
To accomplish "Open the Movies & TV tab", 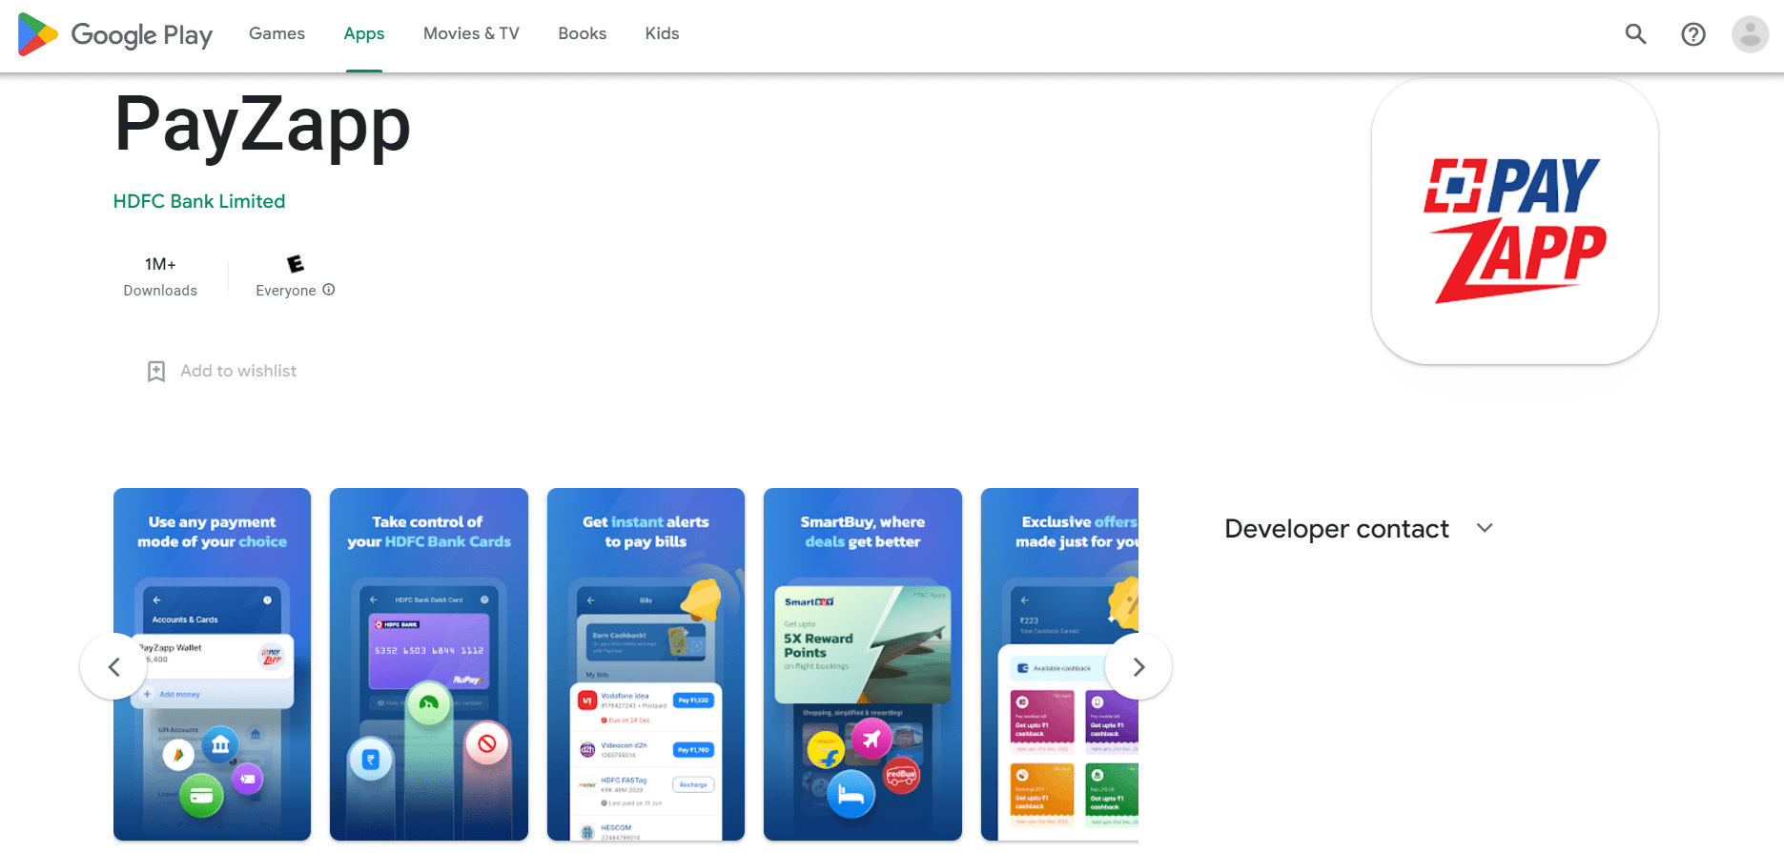I will pos(471,34).
